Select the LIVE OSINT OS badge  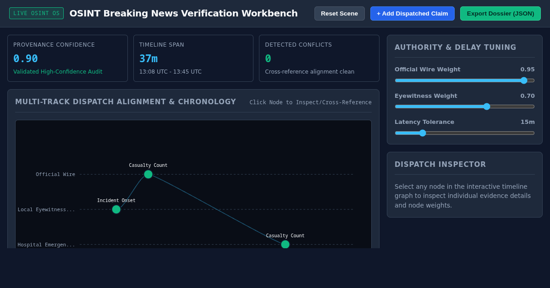coord(36,13)
